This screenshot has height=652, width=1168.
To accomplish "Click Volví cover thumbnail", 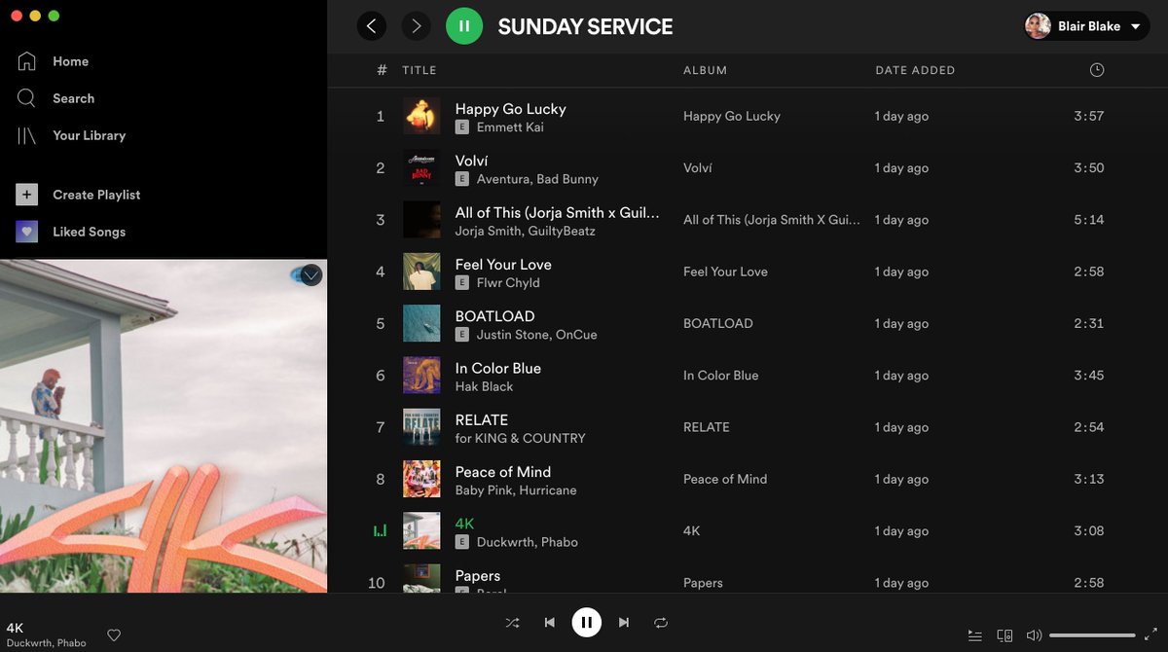I will (x=421, y=167).
